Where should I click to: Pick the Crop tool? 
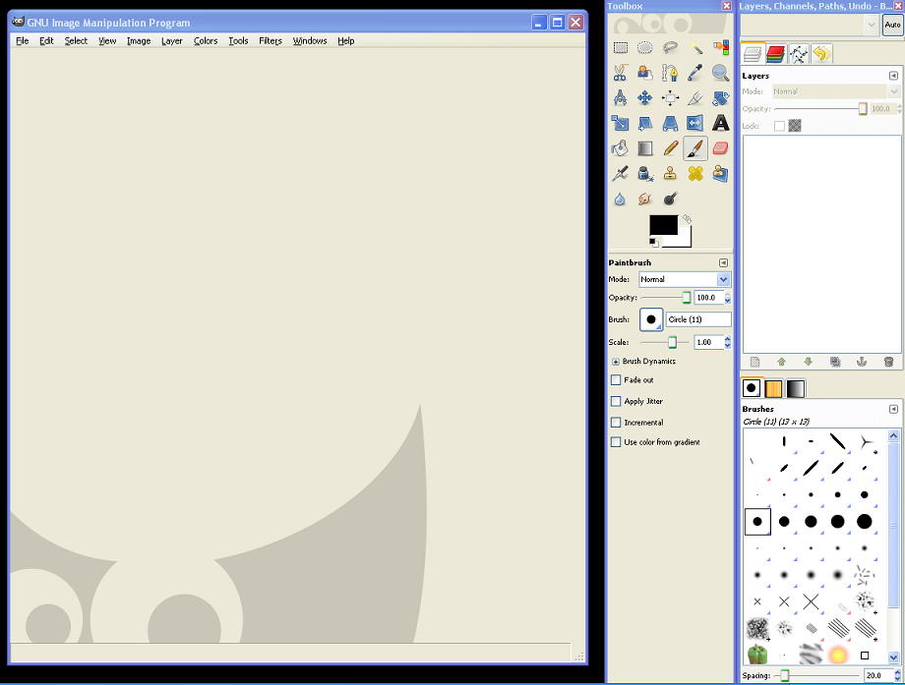click(695, 98)
